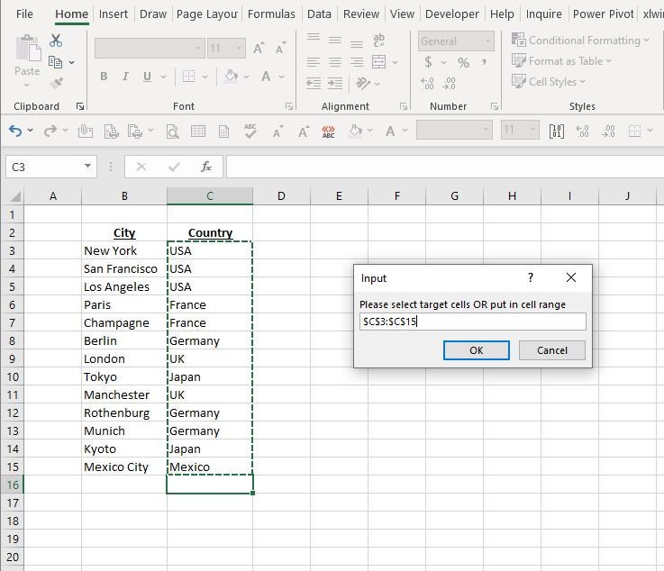Toggle Bold formatting in the ribbon
The height and width of the screenshot is (571, 664).
pyautogui.click(x=104, y=77)
